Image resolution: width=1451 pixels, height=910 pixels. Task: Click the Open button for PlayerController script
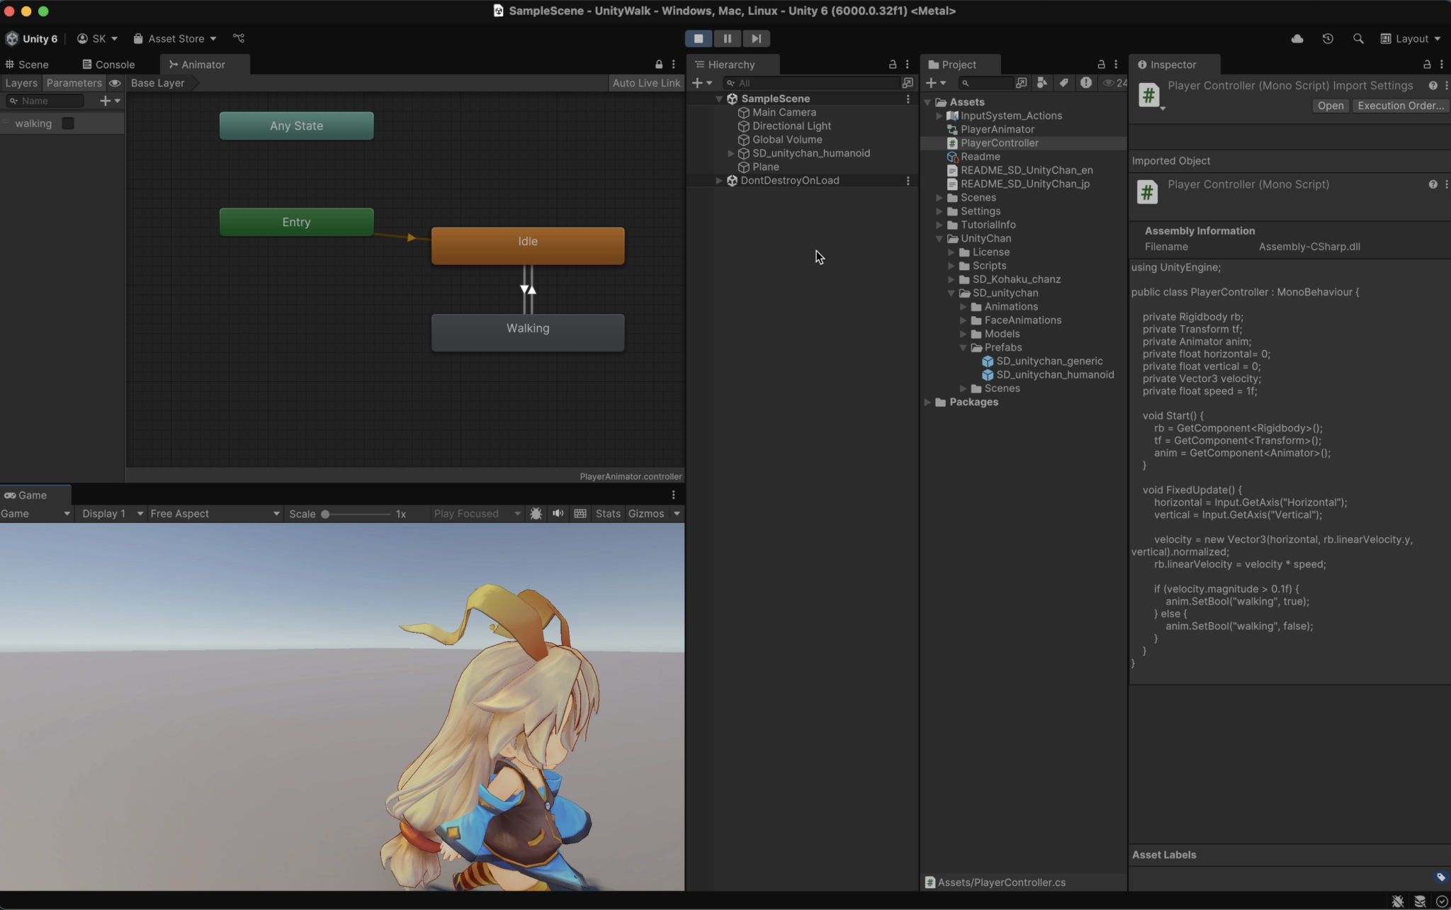pos(1330,106)
